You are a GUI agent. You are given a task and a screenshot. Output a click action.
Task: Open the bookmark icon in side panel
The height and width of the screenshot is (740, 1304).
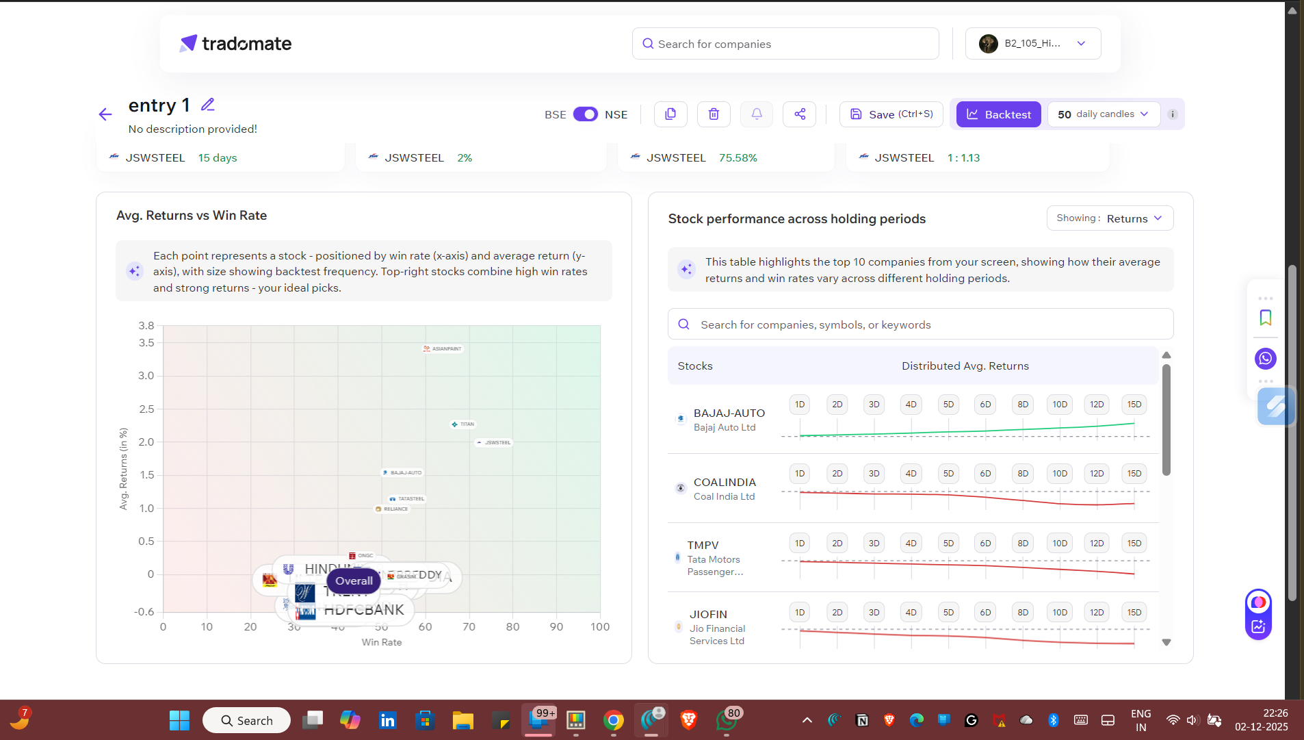(x=1266, y=318)
